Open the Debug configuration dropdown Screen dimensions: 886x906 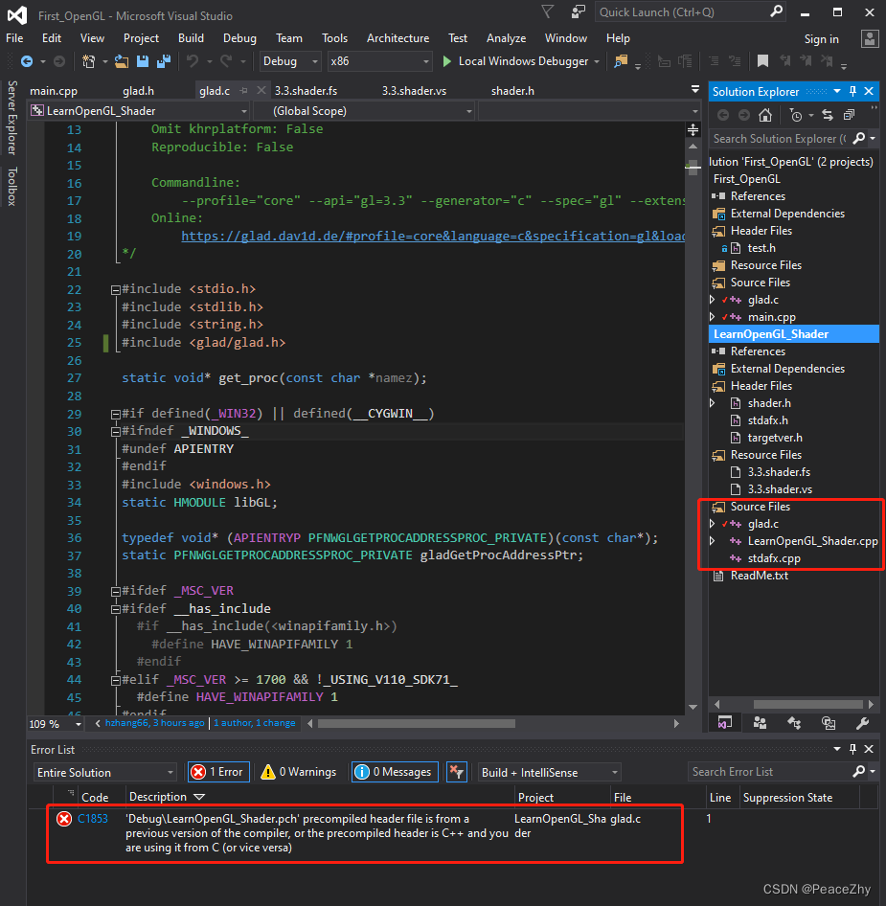click(289, 61)
